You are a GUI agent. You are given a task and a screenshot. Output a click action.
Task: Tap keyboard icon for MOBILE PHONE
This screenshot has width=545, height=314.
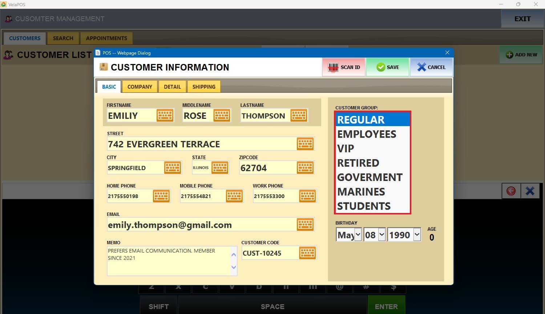pos(234,196)
